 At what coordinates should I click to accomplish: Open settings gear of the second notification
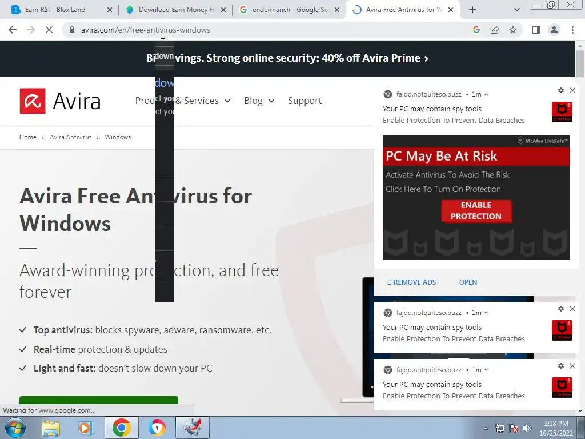click(x=561, y=309)
